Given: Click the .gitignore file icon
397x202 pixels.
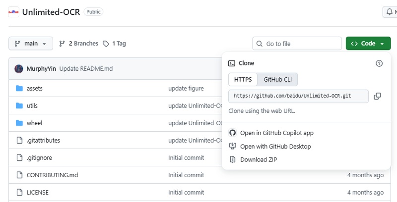Looking at the screenshot, I should (x=19, y=157).
